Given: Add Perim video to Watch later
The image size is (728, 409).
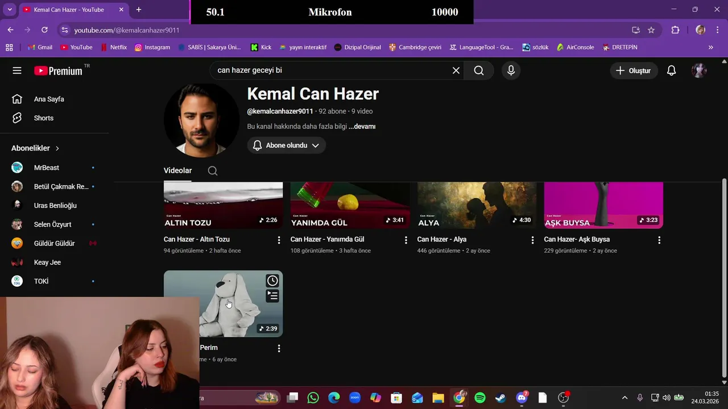Looking at the screenshot, I should pyautogui.click(x=272, y=281).
